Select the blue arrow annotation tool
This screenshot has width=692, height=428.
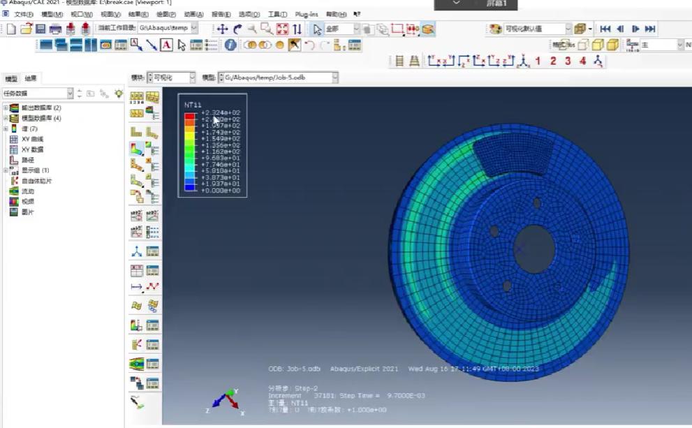tap(152, 45)
